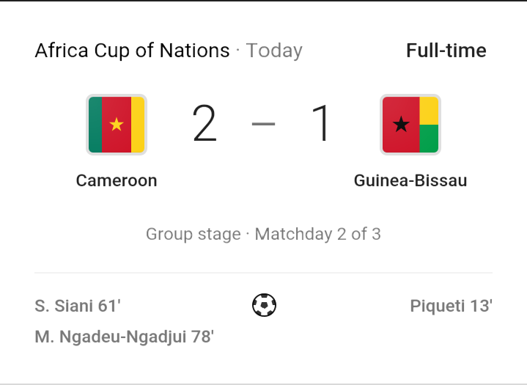Open the Cameroon team name

[x=117, y=180]
